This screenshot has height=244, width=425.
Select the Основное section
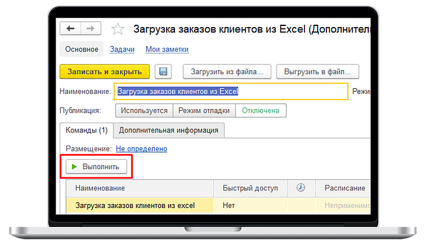point(82,49)
